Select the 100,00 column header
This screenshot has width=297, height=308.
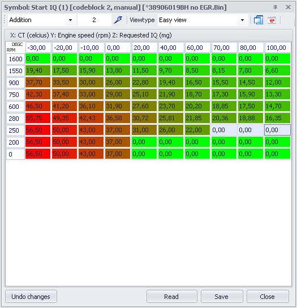[278, 48]
